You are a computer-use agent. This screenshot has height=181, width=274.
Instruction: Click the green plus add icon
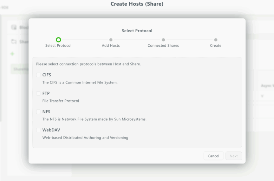(x=13, y=54)
